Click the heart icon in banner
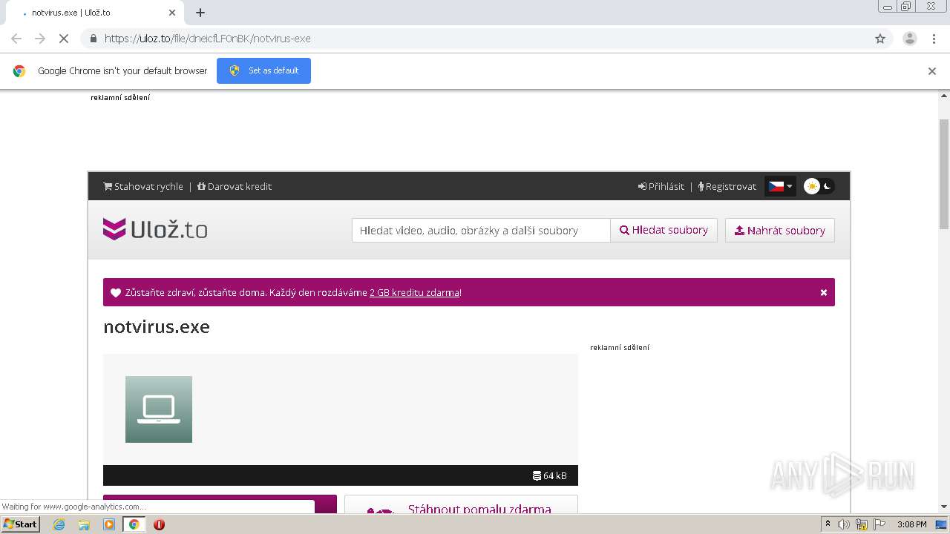The image size is (950, 534). pos(116,292)
